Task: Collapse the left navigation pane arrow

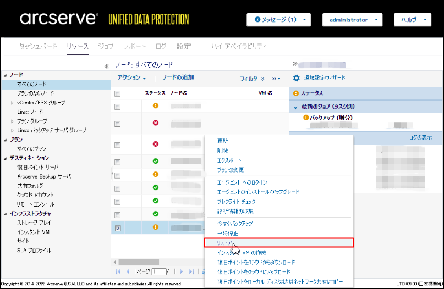Action: point(106,66)
